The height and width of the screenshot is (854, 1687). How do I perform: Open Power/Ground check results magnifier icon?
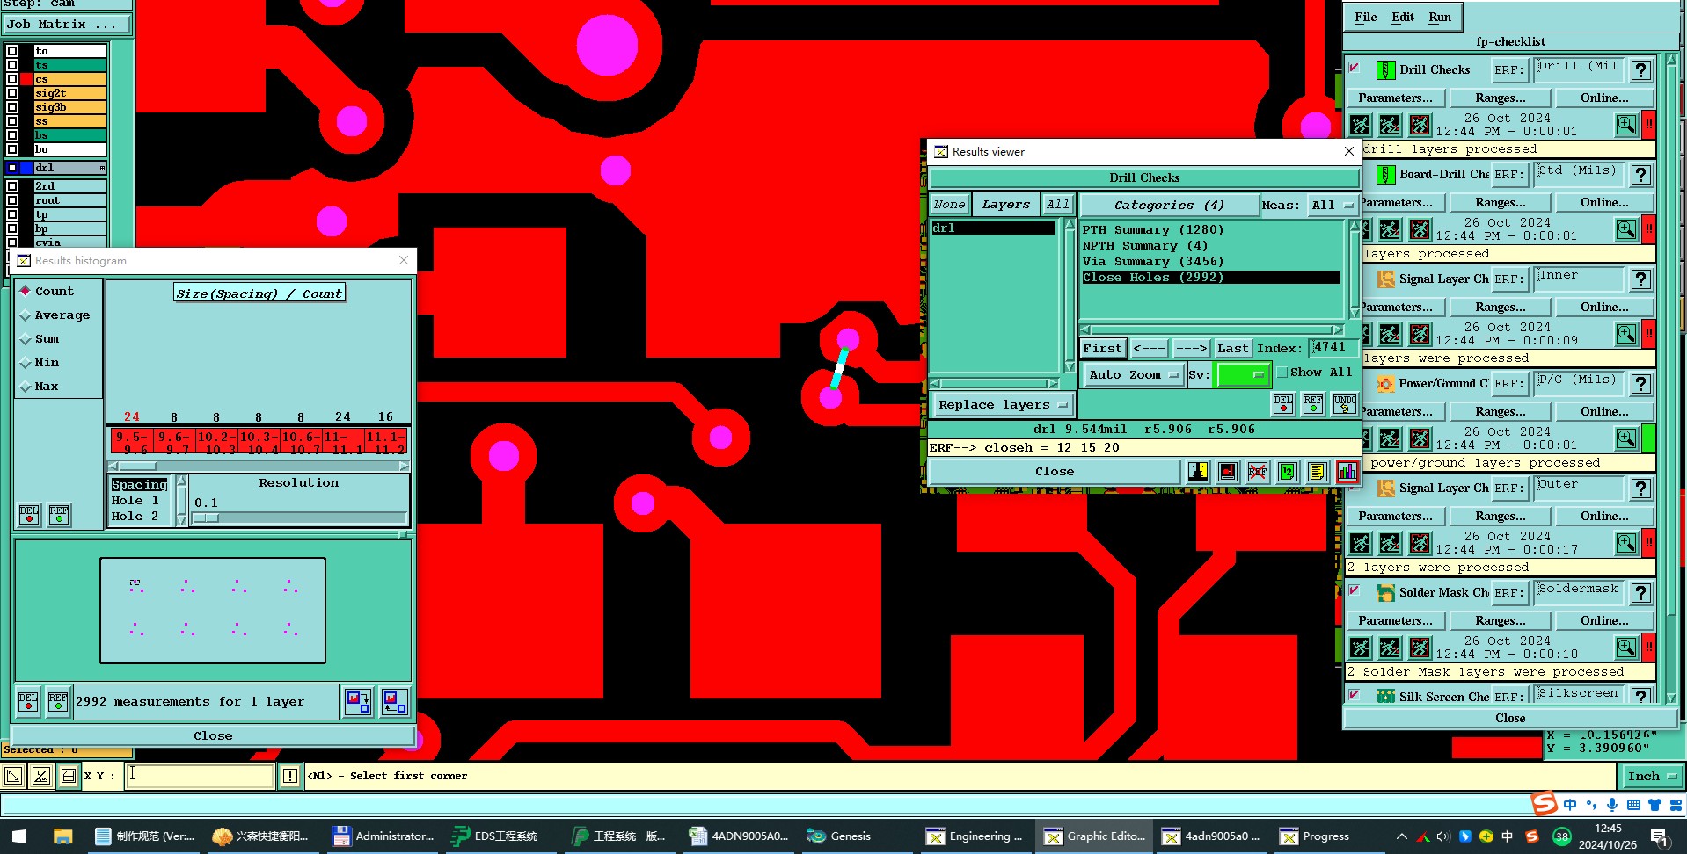tap(1626, 438)
